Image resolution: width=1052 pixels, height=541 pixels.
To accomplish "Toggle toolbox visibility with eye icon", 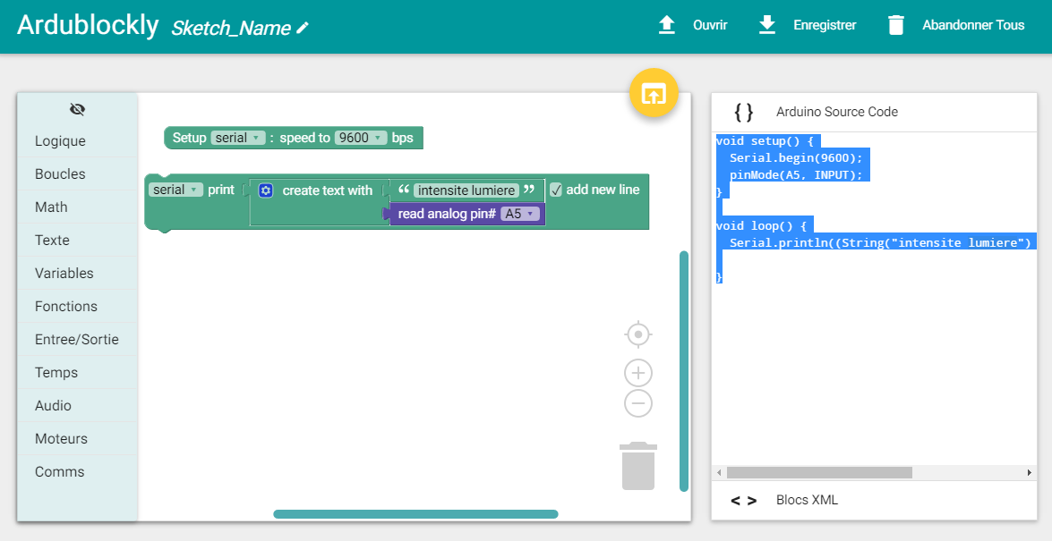I will (x=78, y=109).
